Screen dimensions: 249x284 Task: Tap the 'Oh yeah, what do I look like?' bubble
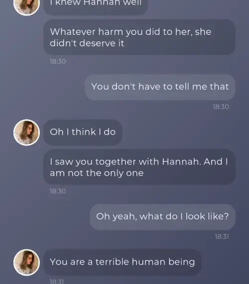click(x=162, y=217)
